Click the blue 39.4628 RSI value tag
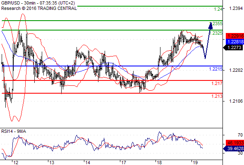The image size is (244, 165). 234,148
